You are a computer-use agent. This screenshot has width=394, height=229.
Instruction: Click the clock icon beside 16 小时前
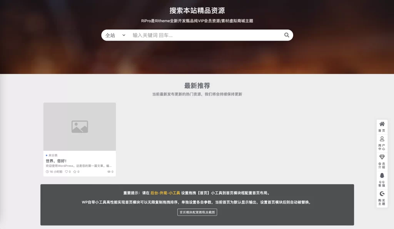47,172
